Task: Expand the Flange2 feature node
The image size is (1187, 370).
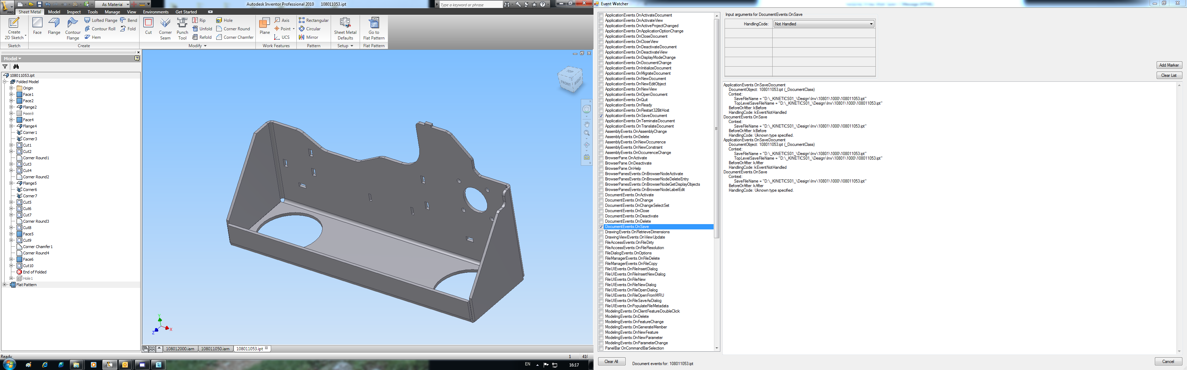Action: (x=12, y=107)
